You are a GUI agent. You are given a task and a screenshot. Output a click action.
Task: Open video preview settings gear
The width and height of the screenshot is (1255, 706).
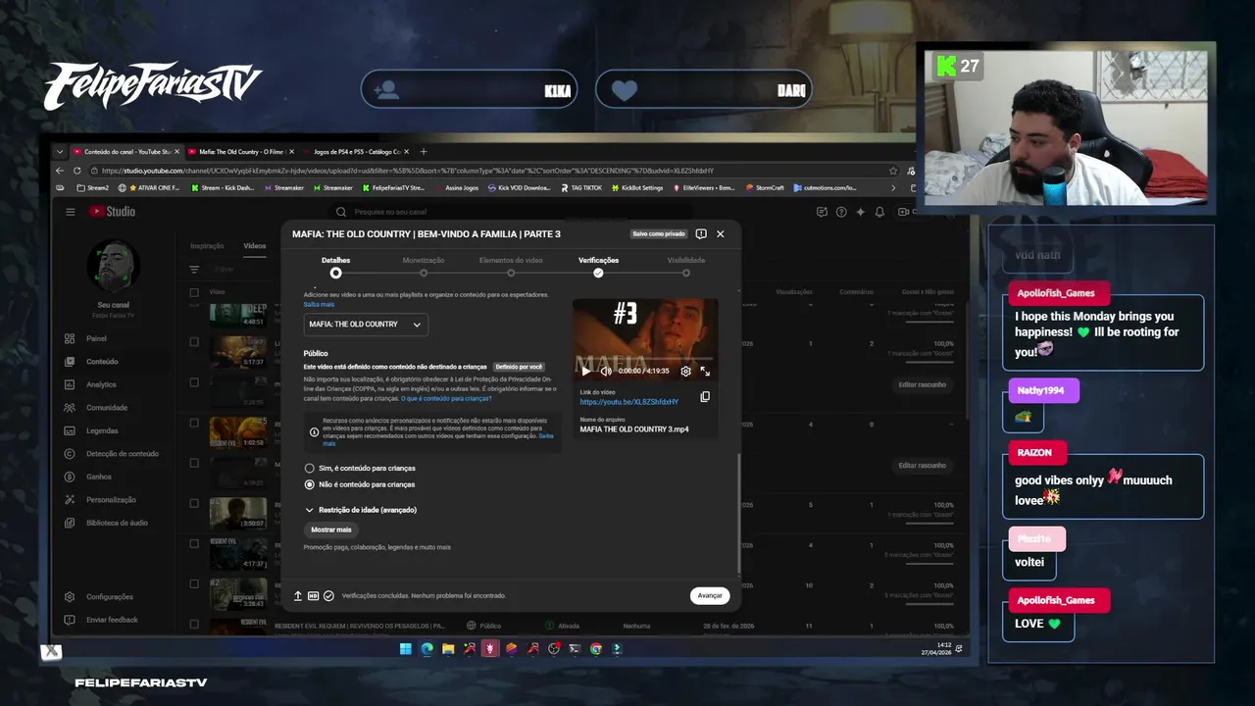click(685, 371)
